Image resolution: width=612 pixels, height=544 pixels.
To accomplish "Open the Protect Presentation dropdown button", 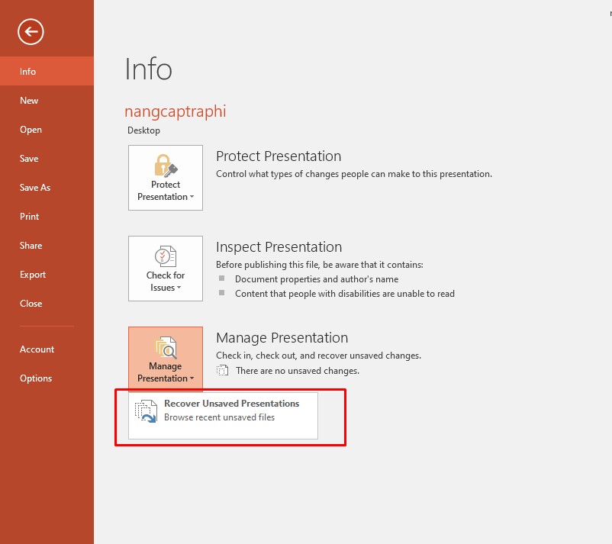I will click(166, 178).
